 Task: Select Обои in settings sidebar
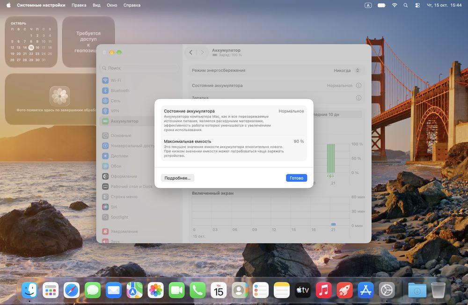point(139,166)
